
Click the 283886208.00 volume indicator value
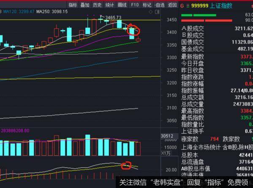point(15,130)
